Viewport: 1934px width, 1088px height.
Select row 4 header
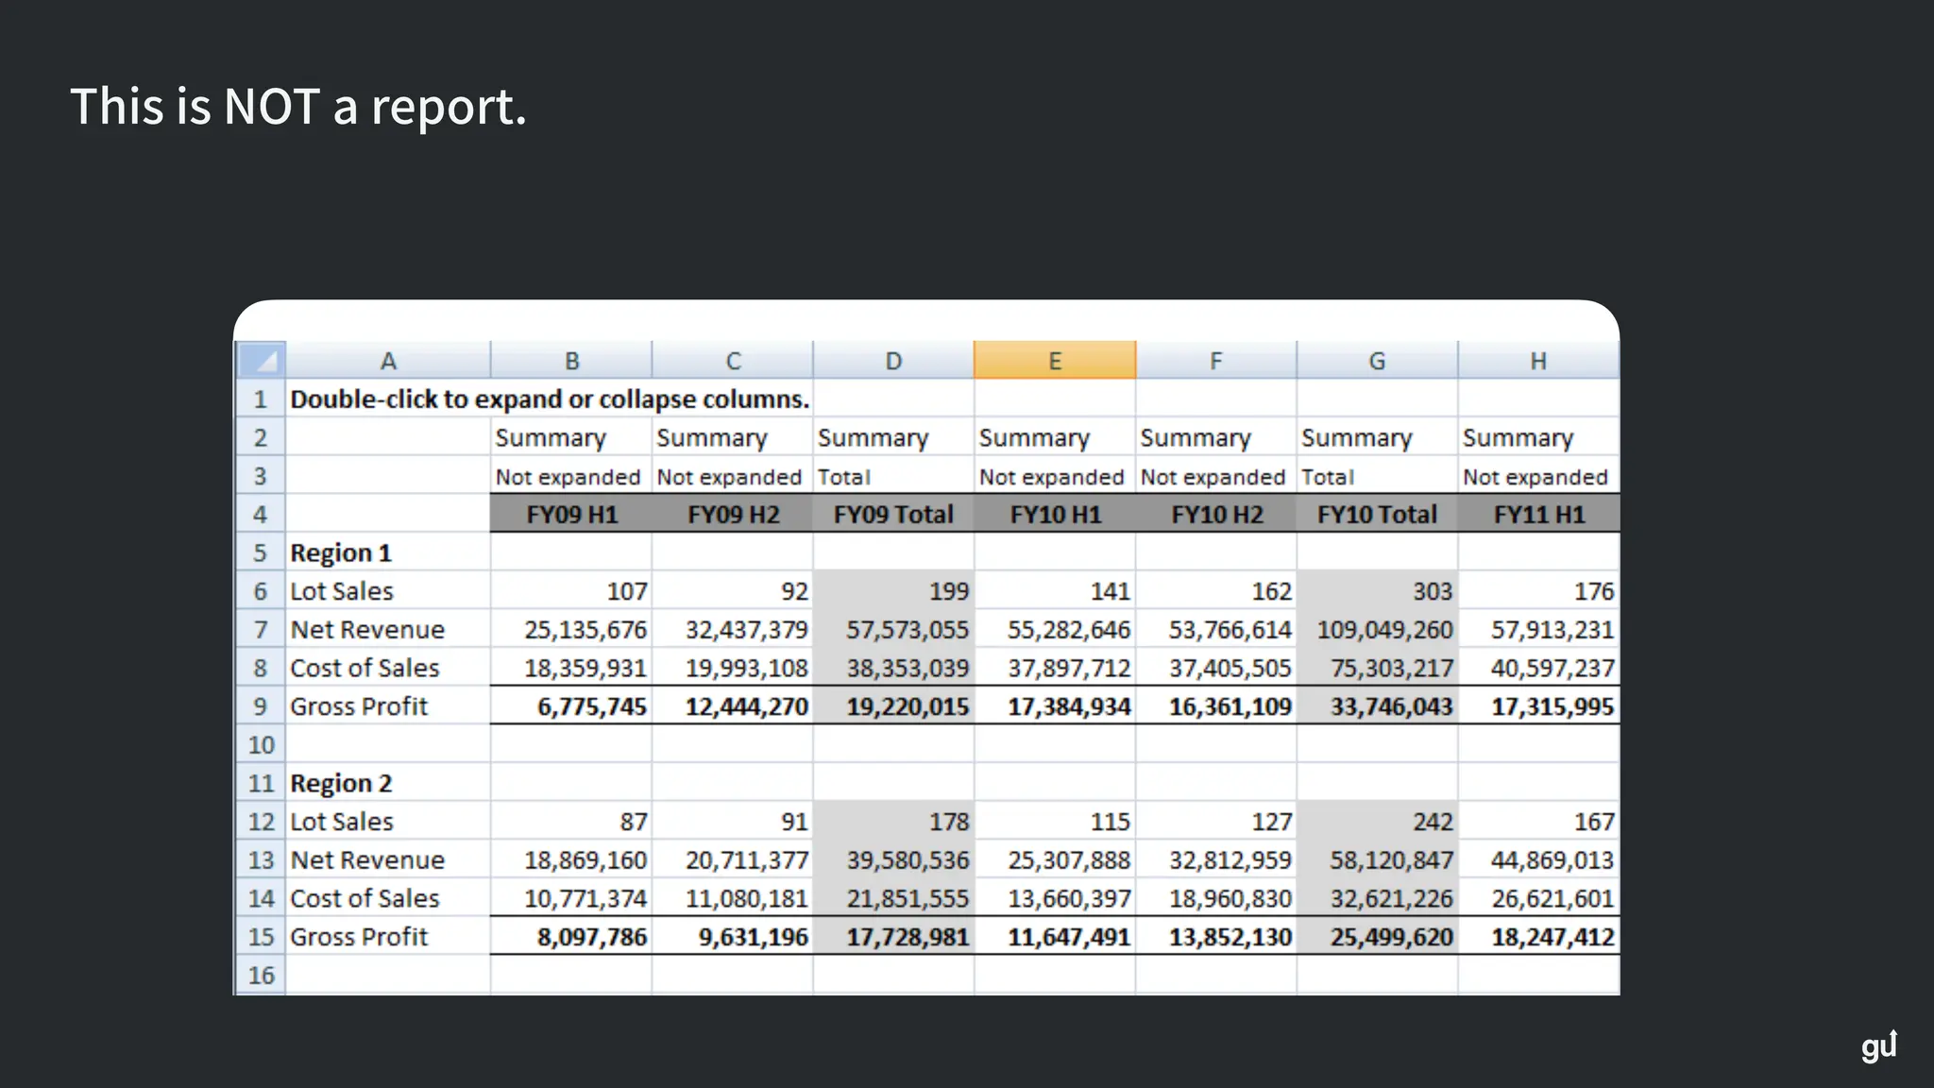click(x=261, y=514)
